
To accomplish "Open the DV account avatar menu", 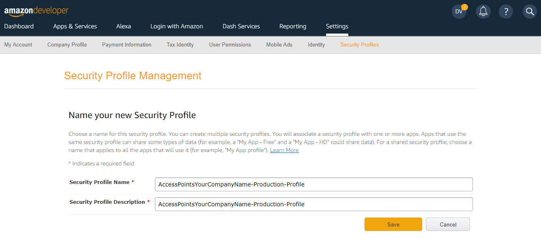I will pos(459,11).
